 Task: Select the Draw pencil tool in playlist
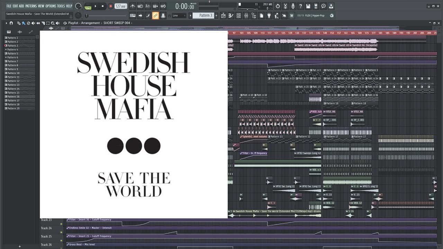[x=19, y=23]
